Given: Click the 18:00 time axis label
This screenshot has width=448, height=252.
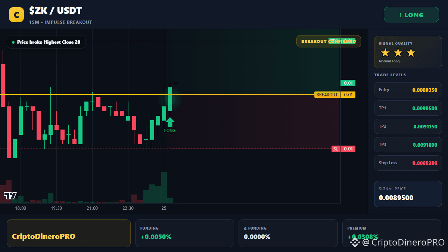Looking at the screenshot, I should pos(21,208).
